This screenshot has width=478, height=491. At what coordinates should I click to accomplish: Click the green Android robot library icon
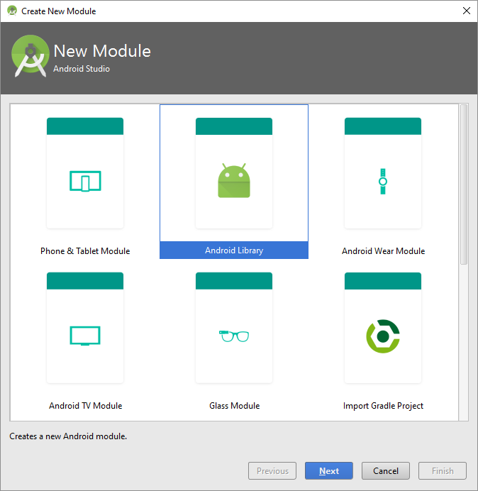234,180
